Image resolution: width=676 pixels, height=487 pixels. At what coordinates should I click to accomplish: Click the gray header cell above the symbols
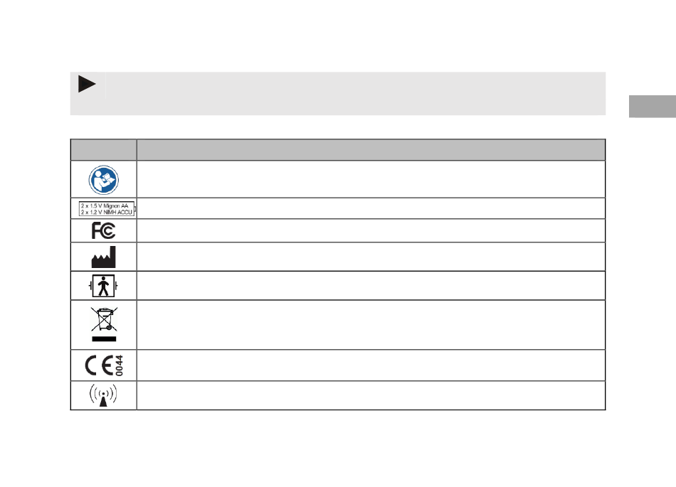click(x=103, y=150)
